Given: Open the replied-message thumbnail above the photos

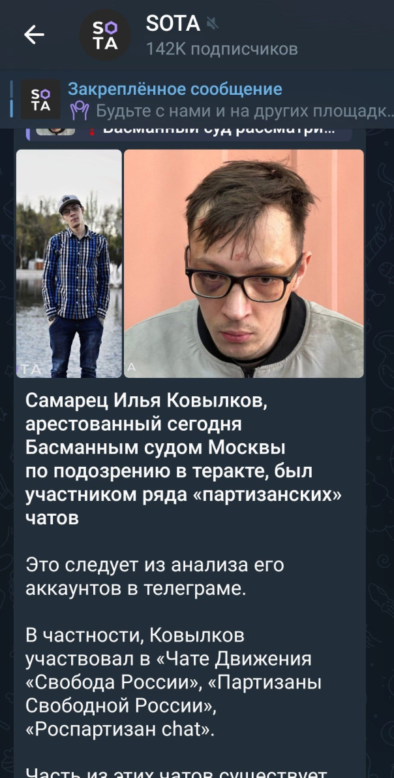Looking at the screenshot, I should [55, 131].
